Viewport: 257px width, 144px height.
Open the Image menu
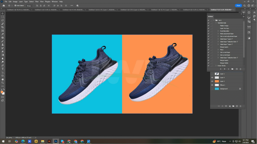(15, 2)
